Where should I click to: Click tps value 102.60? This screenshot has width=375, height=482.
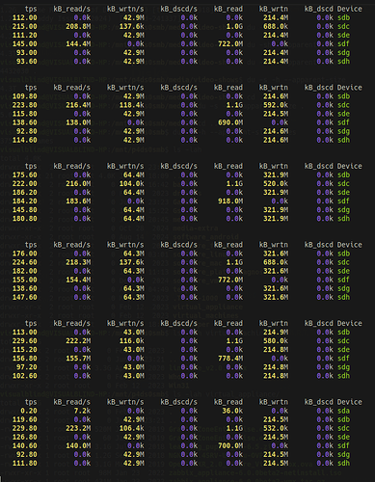tap(25, 376)
